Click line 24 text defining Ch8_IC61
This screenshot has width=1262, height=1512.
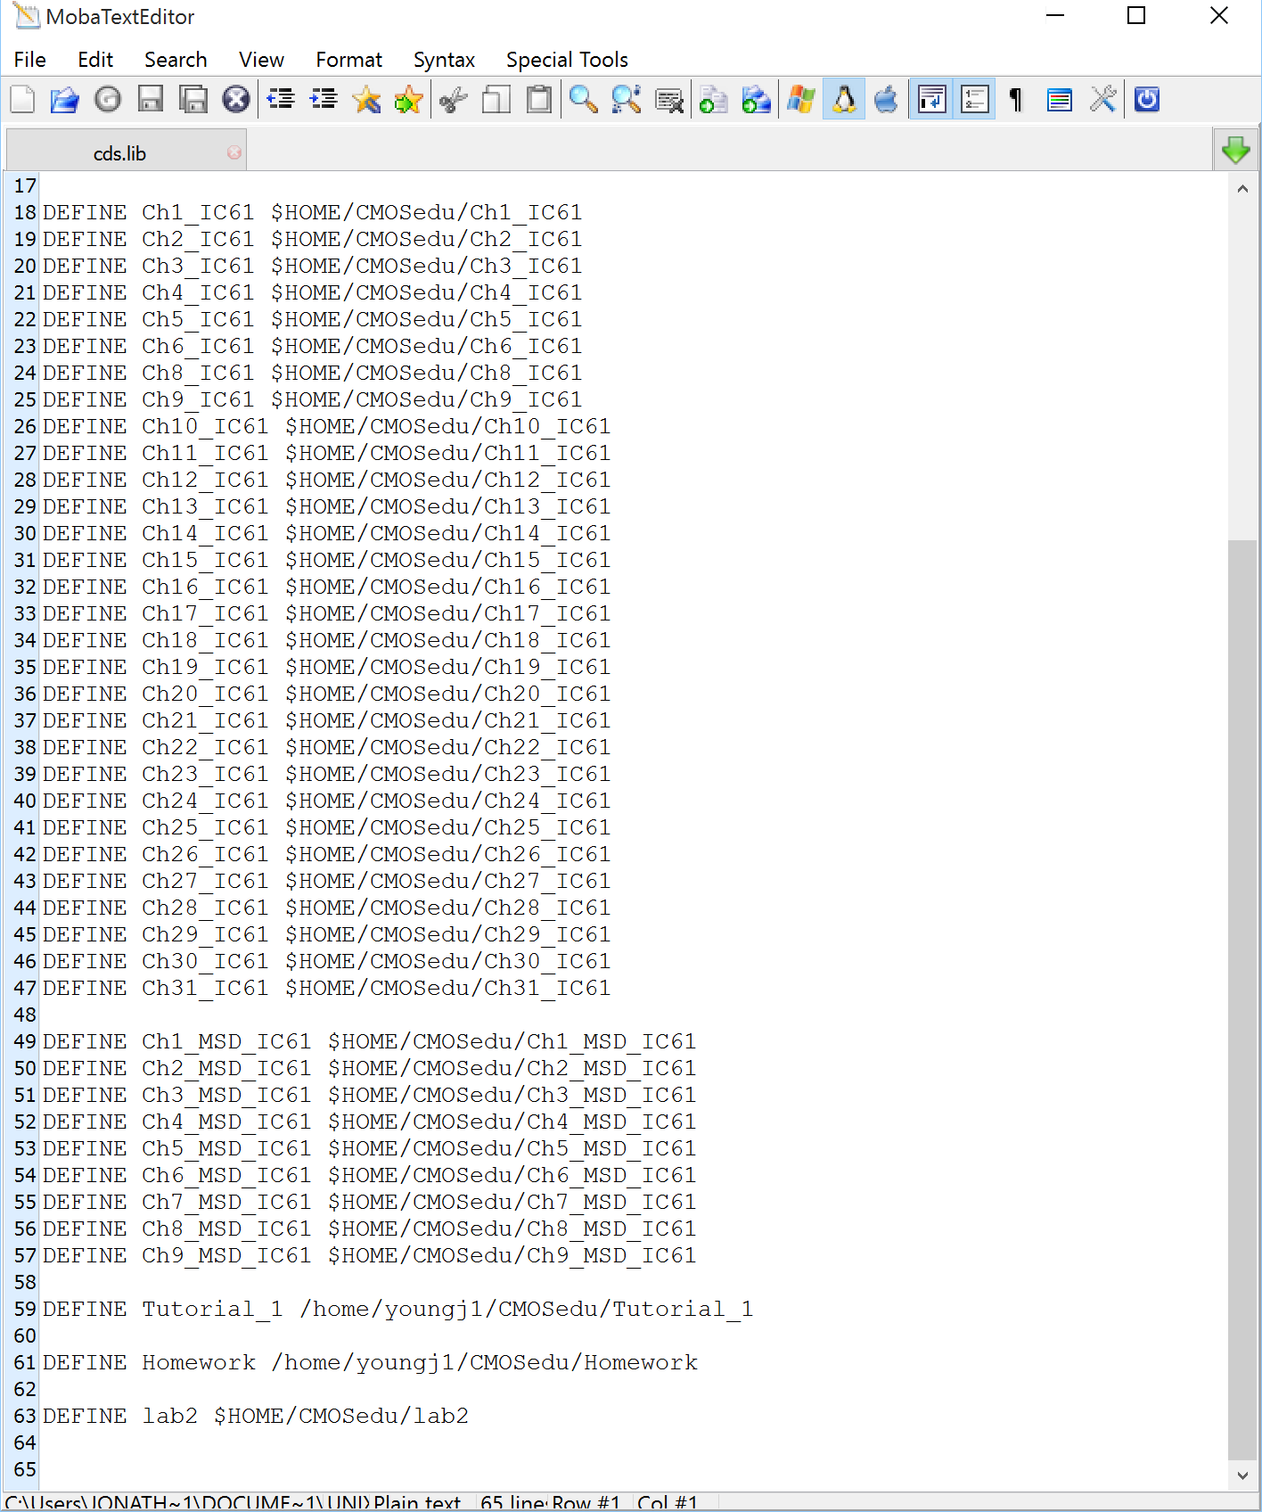click(x=312, y=373)
